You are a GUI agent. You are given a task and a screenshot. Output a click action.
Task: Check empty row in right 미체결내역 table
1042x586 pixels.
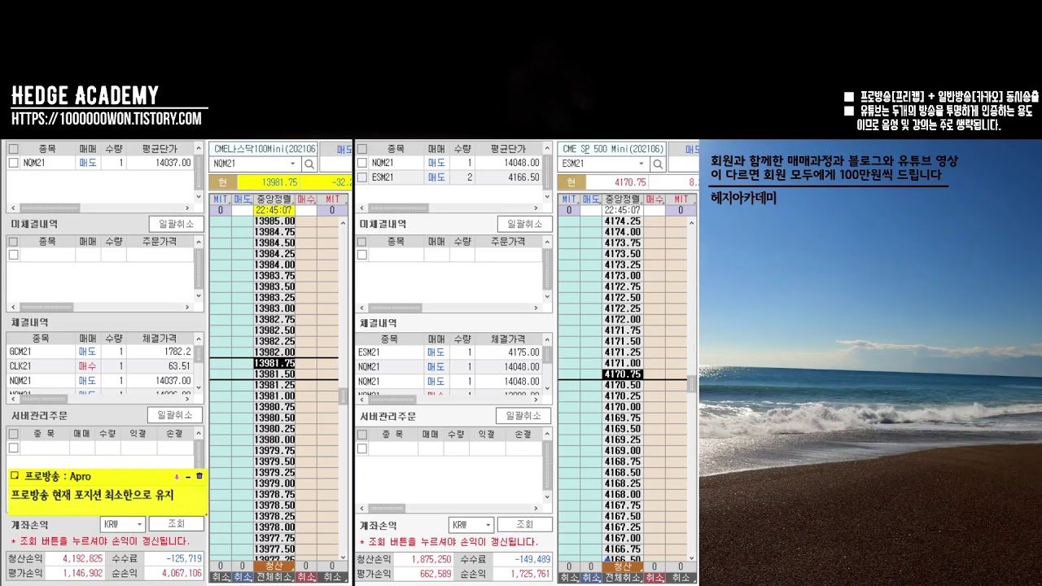click(x=362, y=255)
